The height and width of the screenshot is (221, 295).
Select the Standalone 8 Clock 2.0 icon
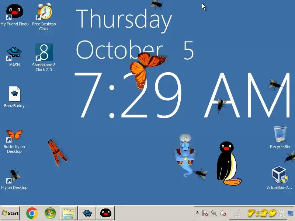coord(44,57)
